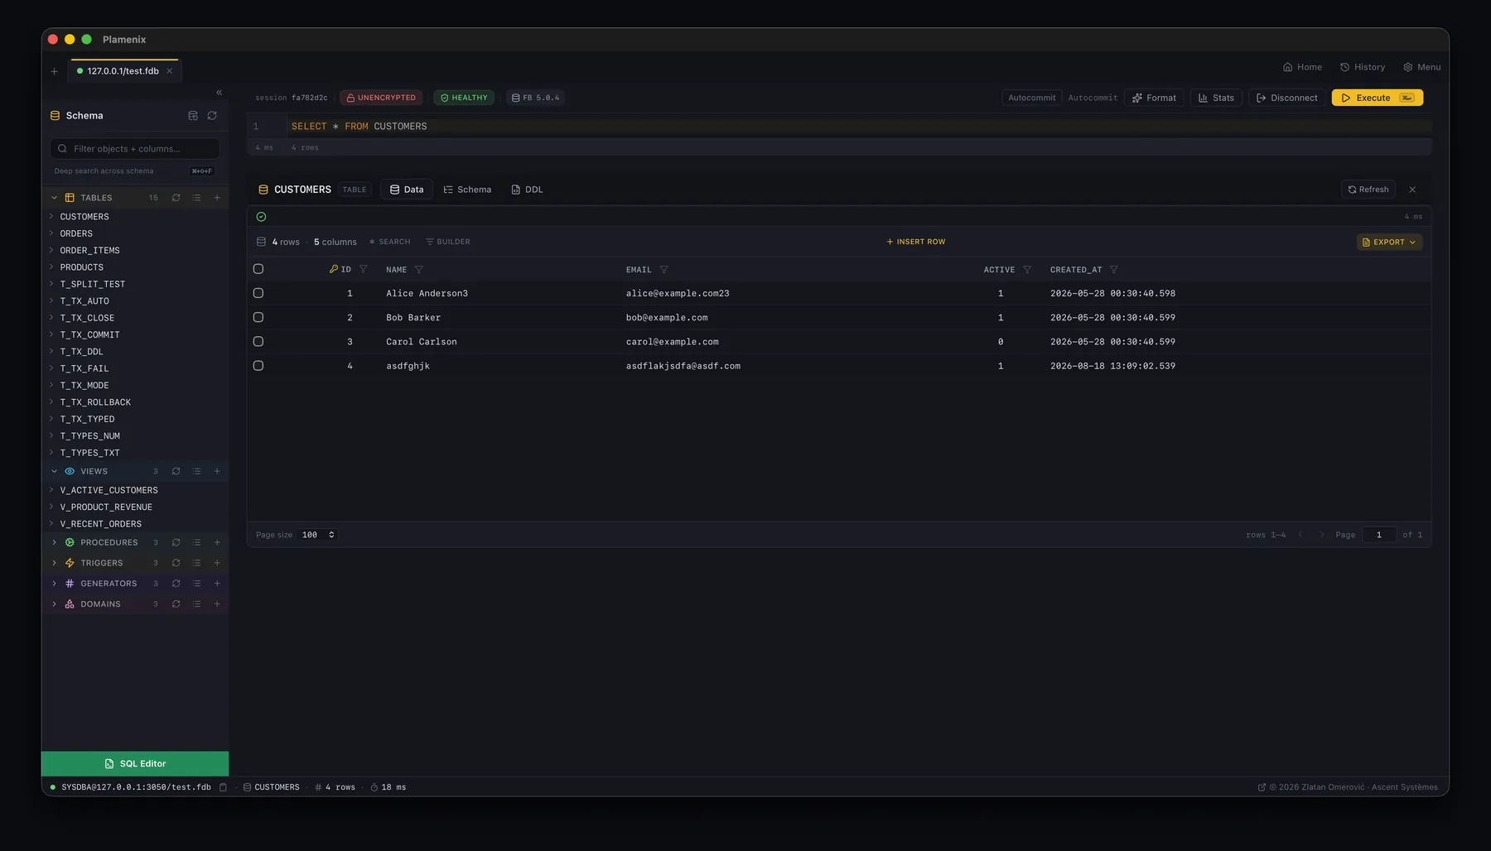Add a new domain with plus icon
The height and width of the screenshot is (851, 1491).
pyautogui.click(x=217, y=604)
